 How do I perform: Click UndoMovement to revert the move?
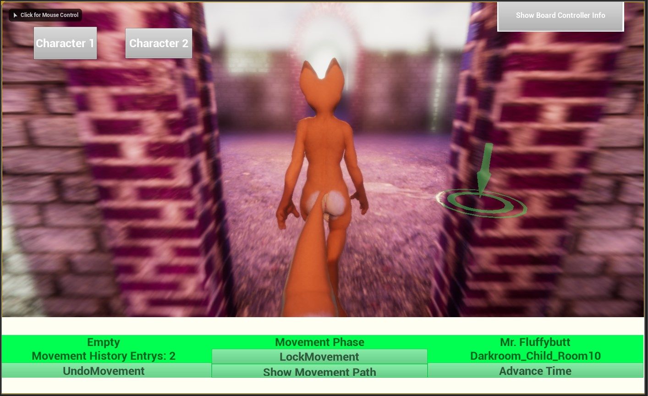click(106, 371)
